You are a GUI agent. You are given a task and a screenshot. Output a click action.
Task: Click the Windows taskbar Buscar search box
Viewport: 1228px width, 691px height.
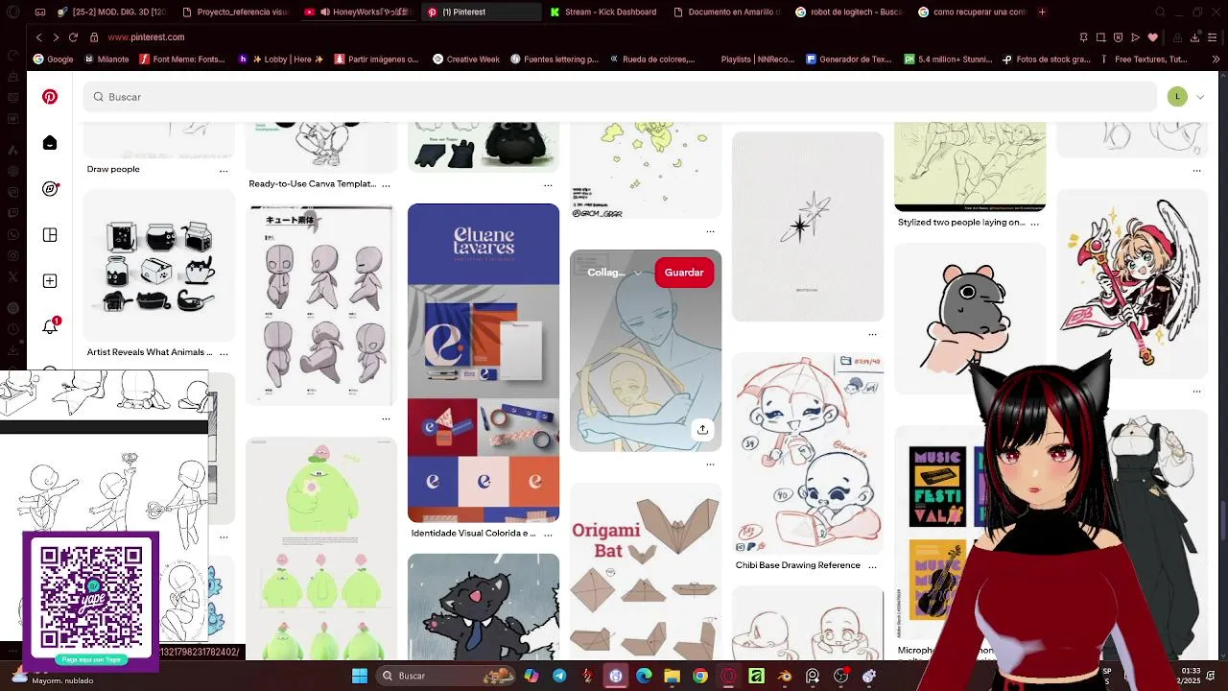[446, 676]
